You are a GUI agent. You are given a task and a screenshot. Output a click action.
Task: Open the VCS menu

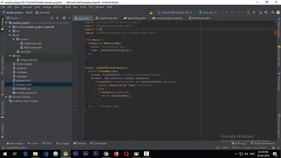pos(91,7)
